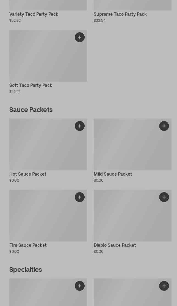Add Soft Taco Party Pack to cart
This screenshot has height=306, width=177.
pyautogui.click(x=80, y=37)
